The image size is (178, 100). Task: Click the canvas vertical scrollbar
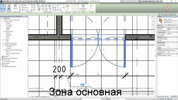point(156,56)
